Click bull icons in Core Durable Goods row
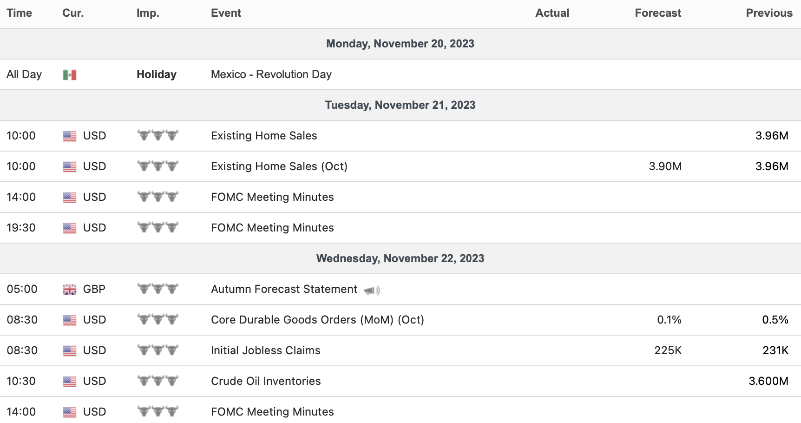Image resolution: width=801 pixels, height=423 pixels. 158,319
